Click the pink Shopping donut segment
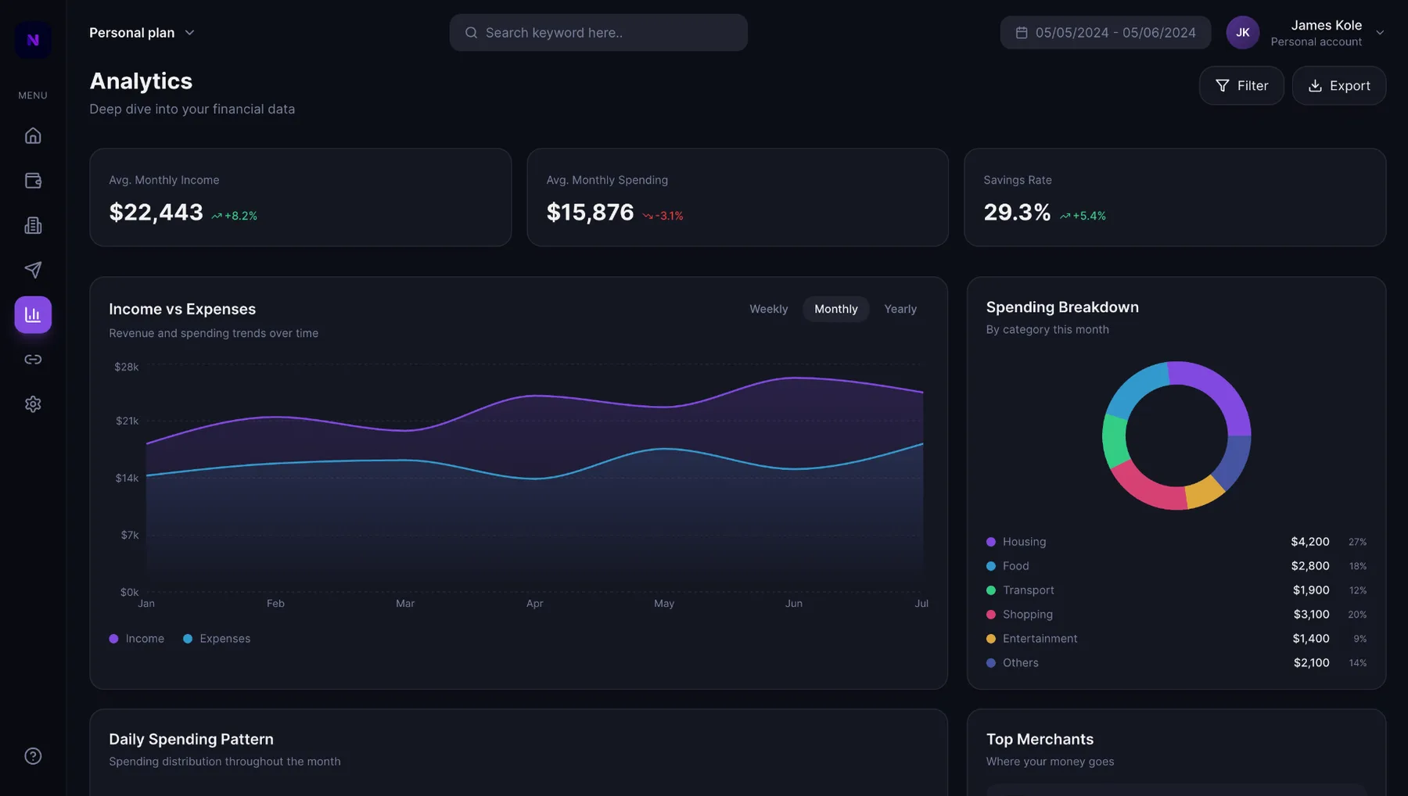The width and height of the screenshot is (1408, 796). click(x=1146, y=488)
